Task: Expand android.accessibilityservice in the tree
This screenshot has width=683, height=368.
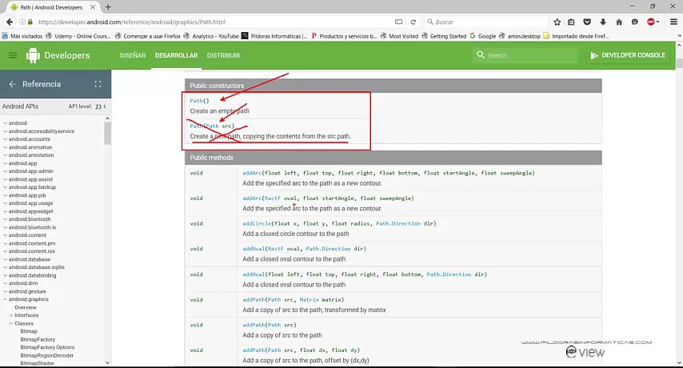Action: (6, 131)
